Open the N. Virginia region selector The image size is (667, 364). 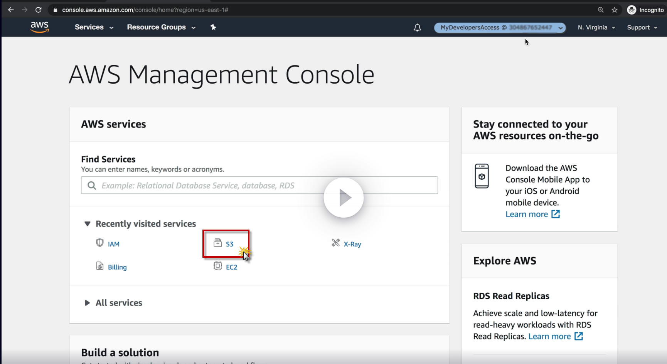[596, 28]
